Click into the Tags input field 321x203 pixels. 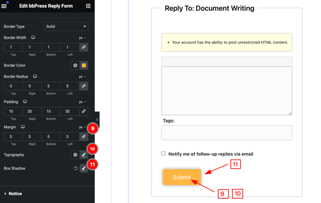tap(227, 133)
